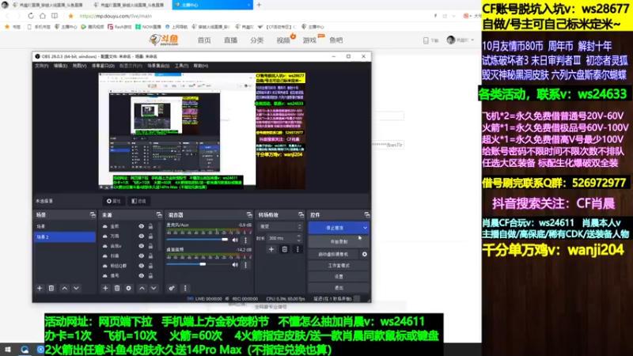Image resolution: width=633 pixels, height=356 pixels.
Task: Open a new browser tab with plus
Action: click(259, 5)
